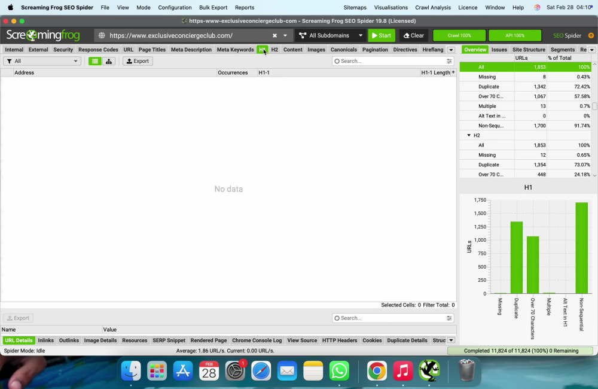This screenshot has width=598, height=389.
Task: Collapse the H2 section in Overview
Action: [469, 135]
